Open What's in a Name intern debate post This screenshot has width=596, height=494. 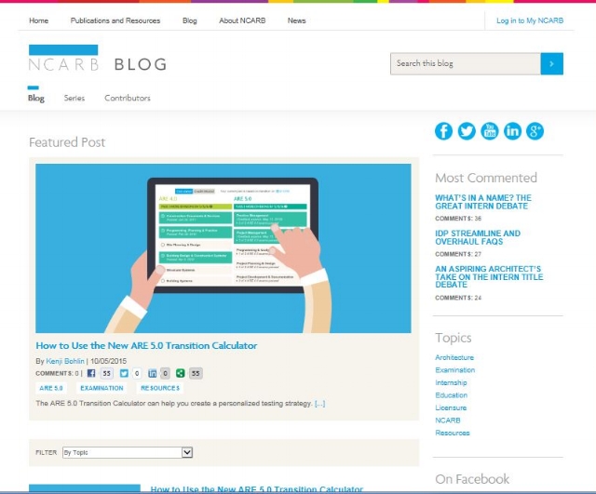click(x=483, y=202)
